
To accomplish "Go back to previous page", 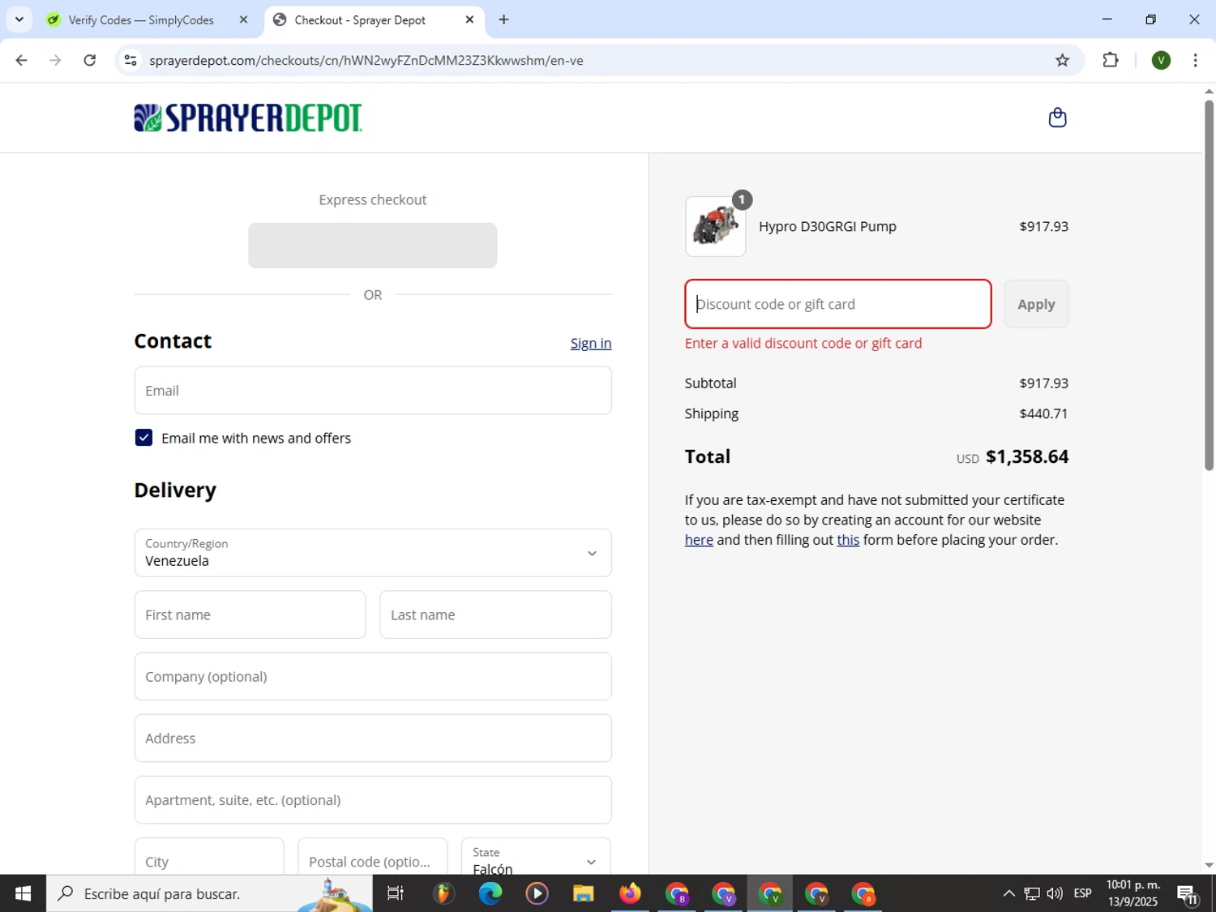I will pos(22,60).
